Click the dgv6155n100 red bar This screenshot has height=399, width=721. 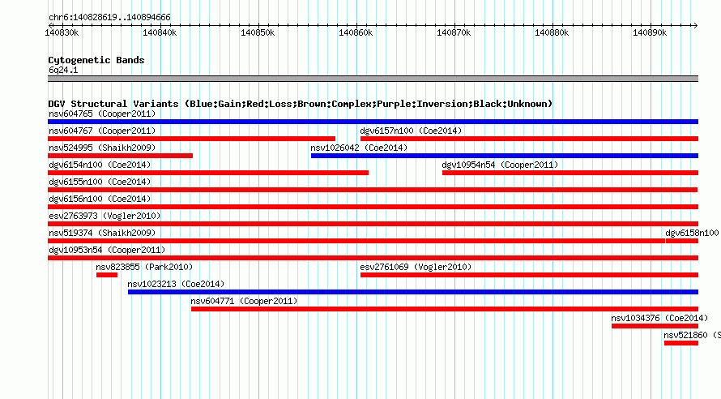click(373, 190)
